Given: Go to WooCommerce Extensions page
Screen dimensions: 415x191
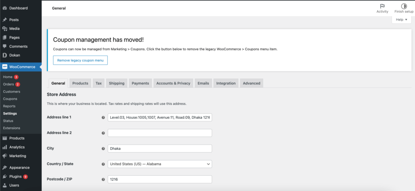Looking at the screenshot, I should pyautogui.click(x=11, y=128).
